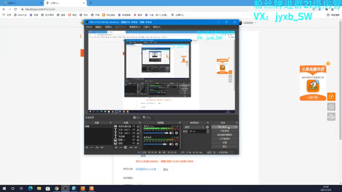This screenshot has height=192, width=342.
Task: Open the Windows Start menu
Action: (4, 188)
